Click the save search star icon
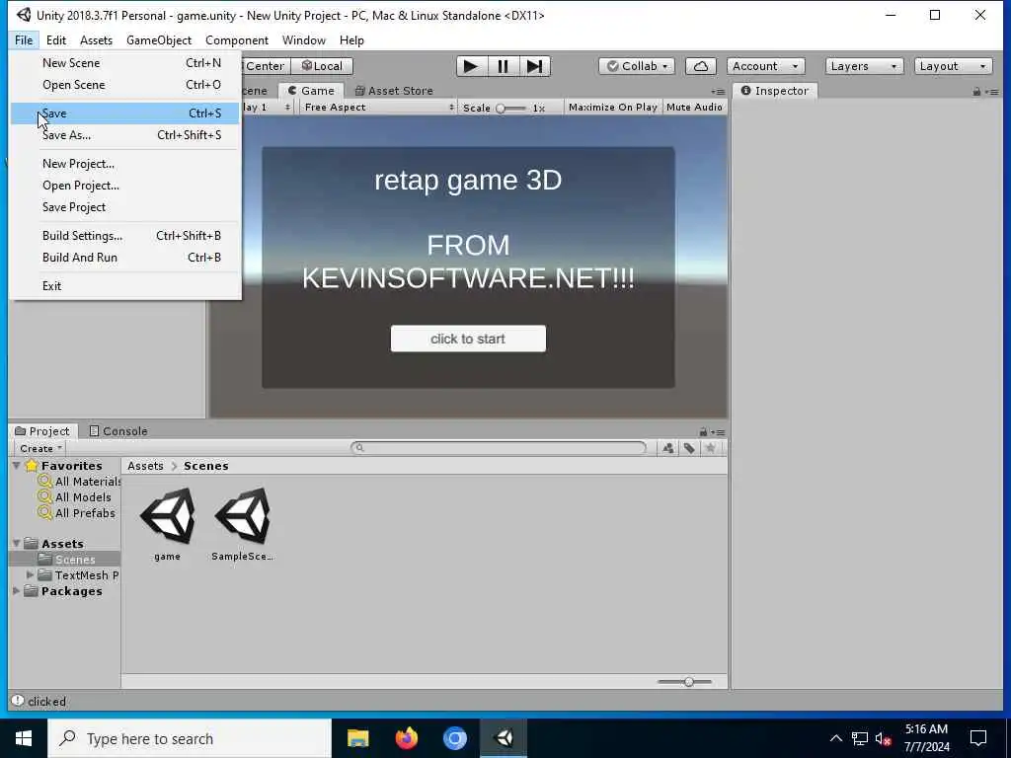Viewport: 1011px width, 758px height. click(711, 449)
